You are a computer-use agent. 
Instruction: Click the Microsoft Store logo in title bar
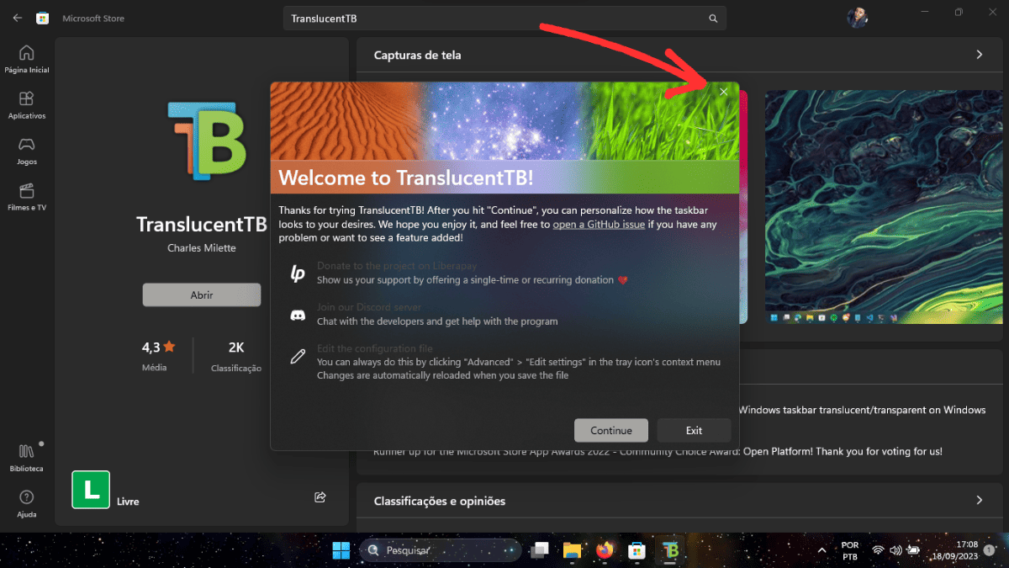[x=45, y=18]
